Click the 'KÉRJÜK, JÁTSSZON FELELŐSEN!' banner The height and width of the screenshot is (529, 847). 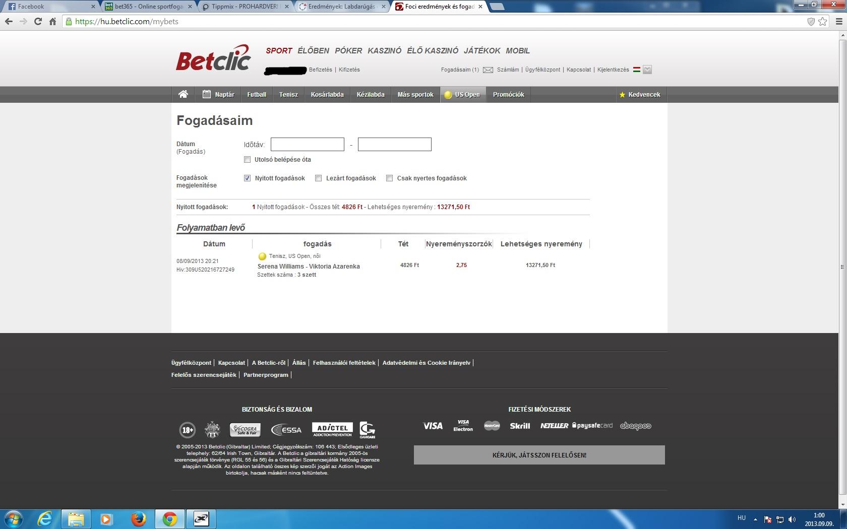(539, 455)
